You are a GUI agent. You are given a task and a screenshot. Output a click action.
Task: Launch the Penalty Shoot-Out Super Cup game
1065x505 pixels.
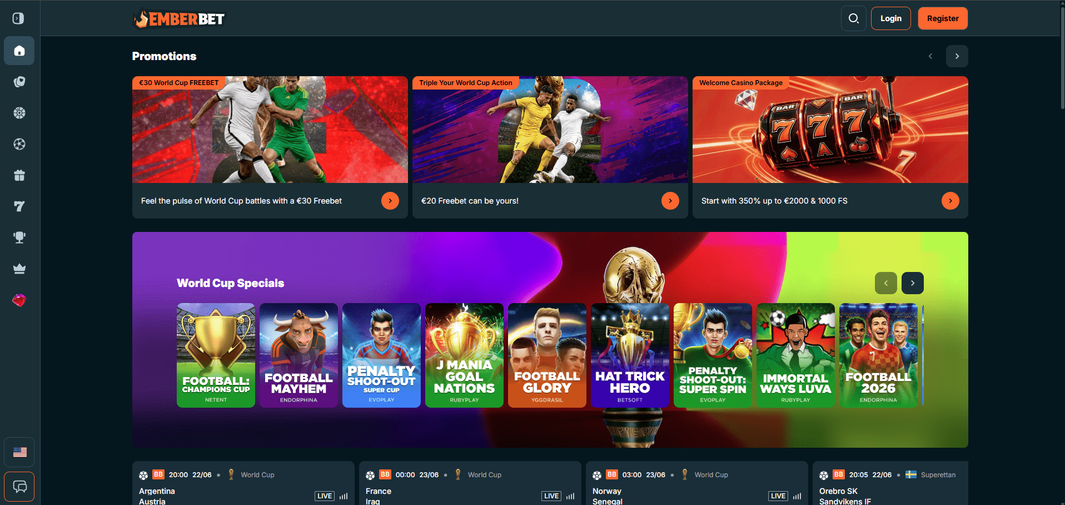381,355
